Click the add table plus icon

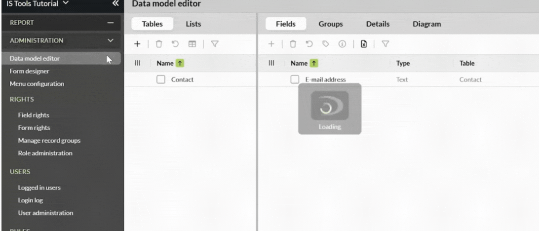(x=138, y=44)
